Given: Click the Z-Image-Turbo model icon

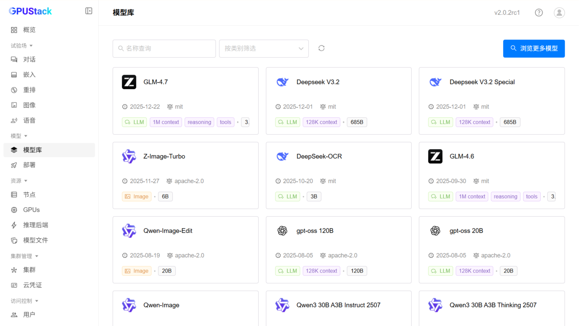Looking at the screenshot, I should (129, 156).
